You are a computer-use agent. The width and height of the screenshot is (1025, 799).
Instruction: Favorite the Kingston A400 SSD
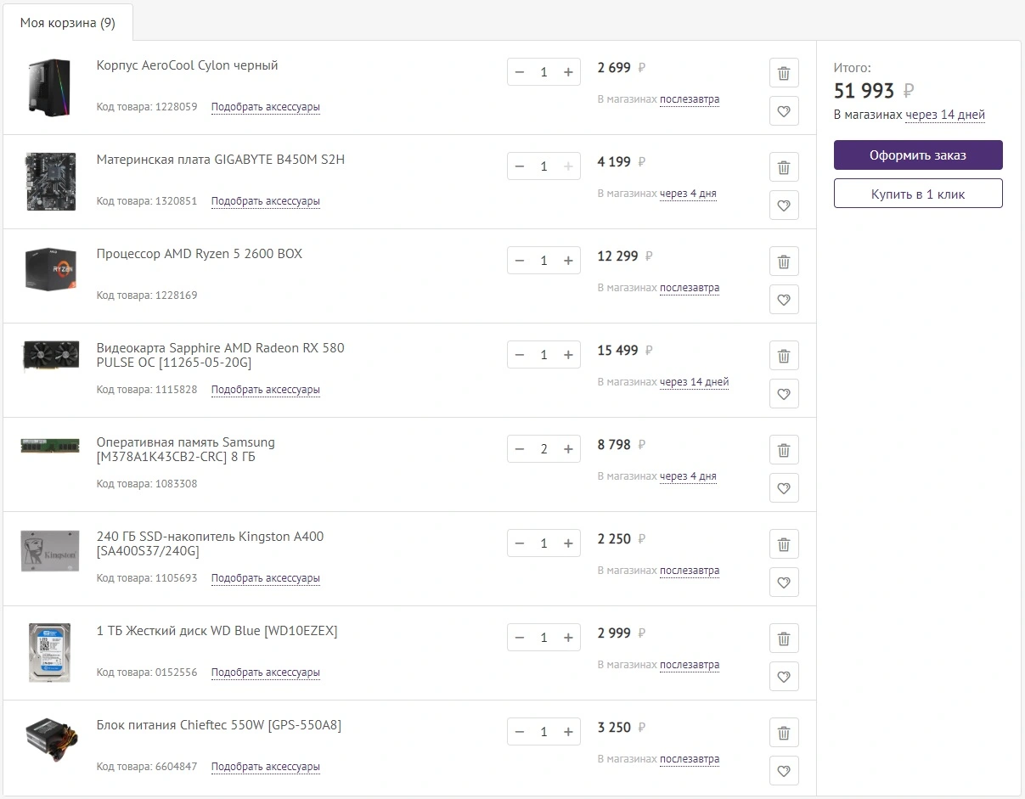[784, 582]
